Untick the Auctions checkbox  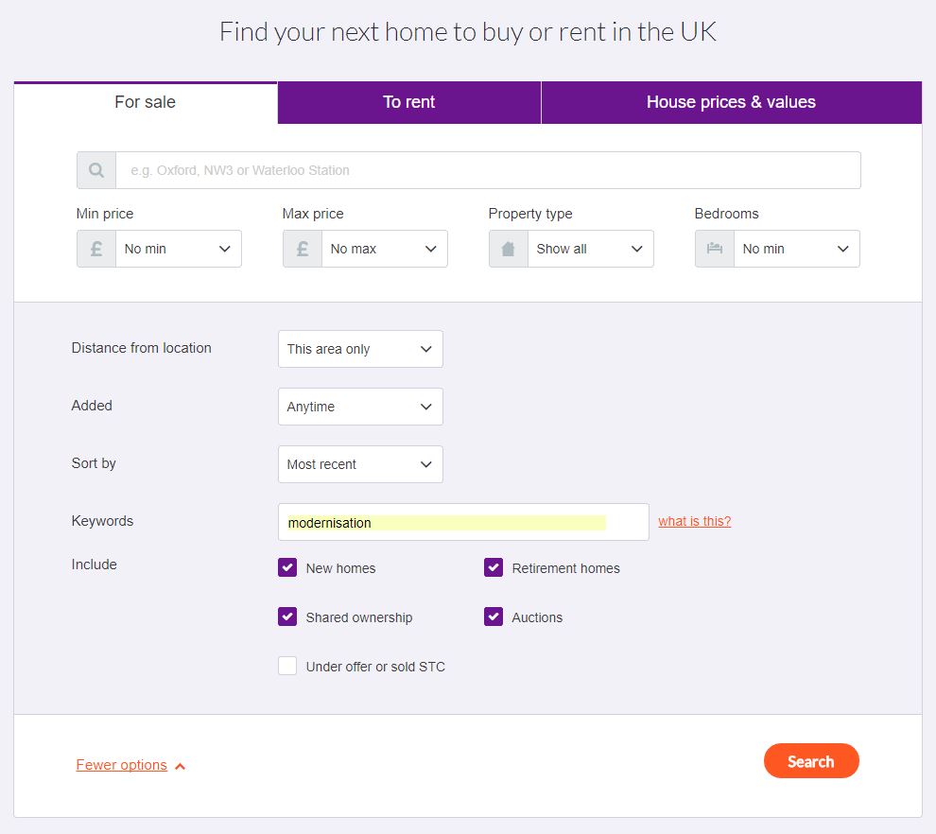[x=494, y=617]
